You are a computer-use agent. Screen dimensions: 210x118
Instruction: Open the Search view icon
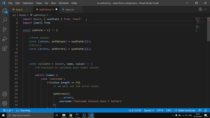5,20
